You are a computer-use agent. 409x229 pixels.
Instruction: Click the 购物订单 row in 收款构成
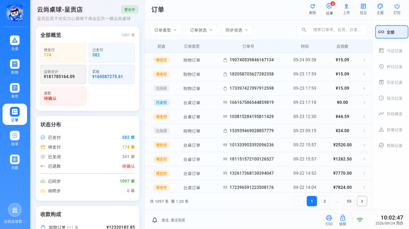[x=88, y=227]
